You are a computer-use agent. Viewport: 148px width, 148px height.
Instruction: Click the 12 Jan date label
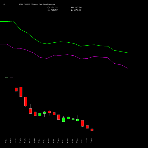coord(77,141)
